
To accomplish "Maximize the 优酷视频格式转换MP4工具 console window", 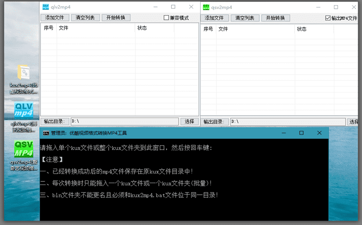I will (301, 133).
